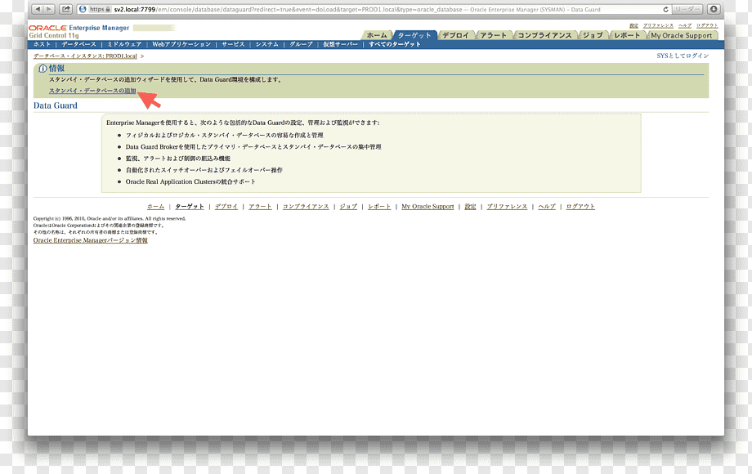This screenshot has height=474, width=752.
Task: Click the footer ヘルプ link
Action: coord(547,207)
